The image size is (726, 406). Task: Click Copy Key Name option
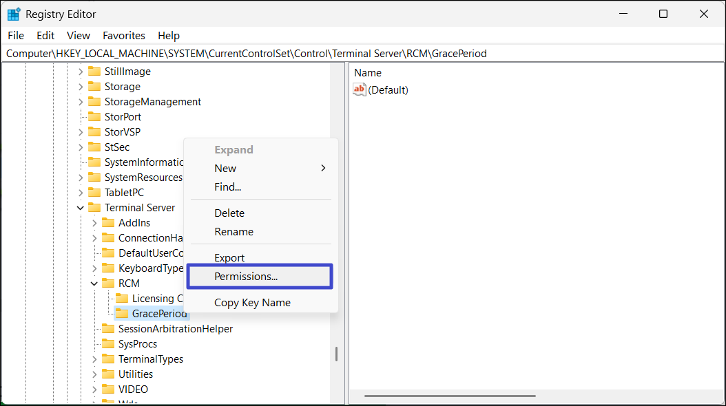coord(252,303)
